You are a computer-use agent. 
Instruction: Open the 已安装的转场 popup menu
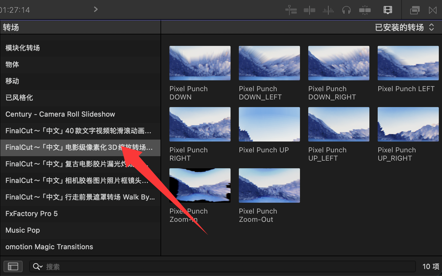(404, 27)
